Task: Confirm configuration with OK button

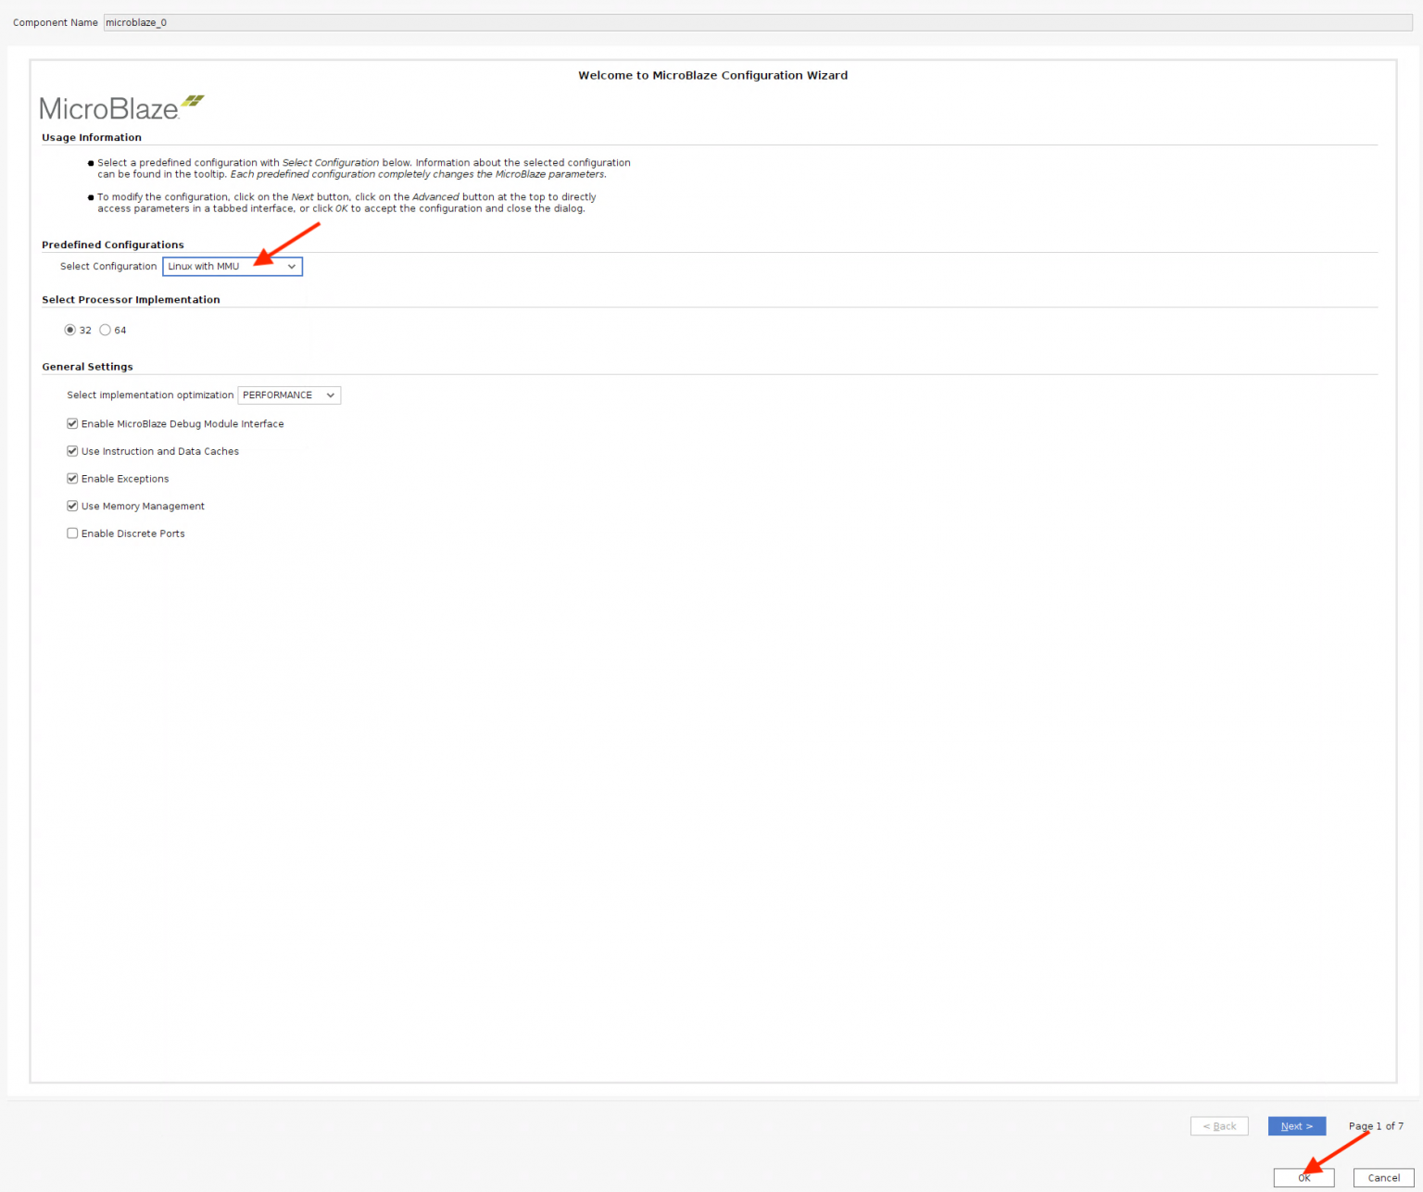Action: (x=1303, y=1178)
